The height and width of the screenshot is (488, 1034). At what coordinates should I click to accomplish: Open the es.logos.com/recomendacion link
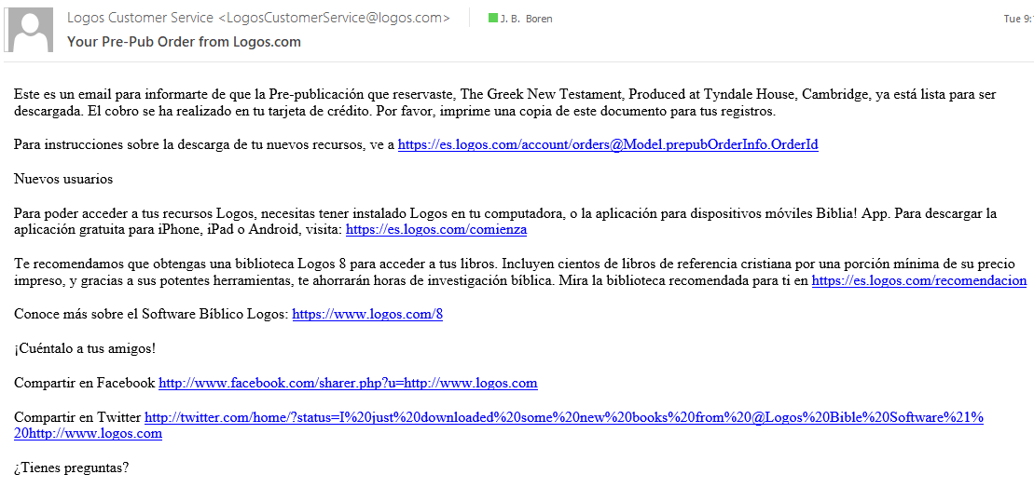click(x=919, y=280)
